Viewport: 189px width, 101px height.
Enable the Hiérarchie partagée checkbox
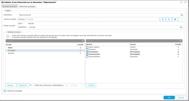tap(5, 91)
